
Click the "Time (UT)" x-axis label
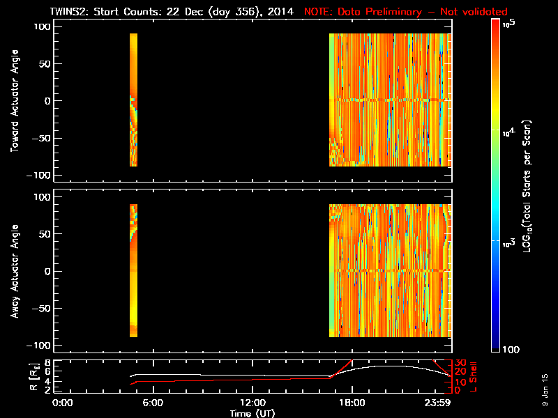(x=255, y=412)
